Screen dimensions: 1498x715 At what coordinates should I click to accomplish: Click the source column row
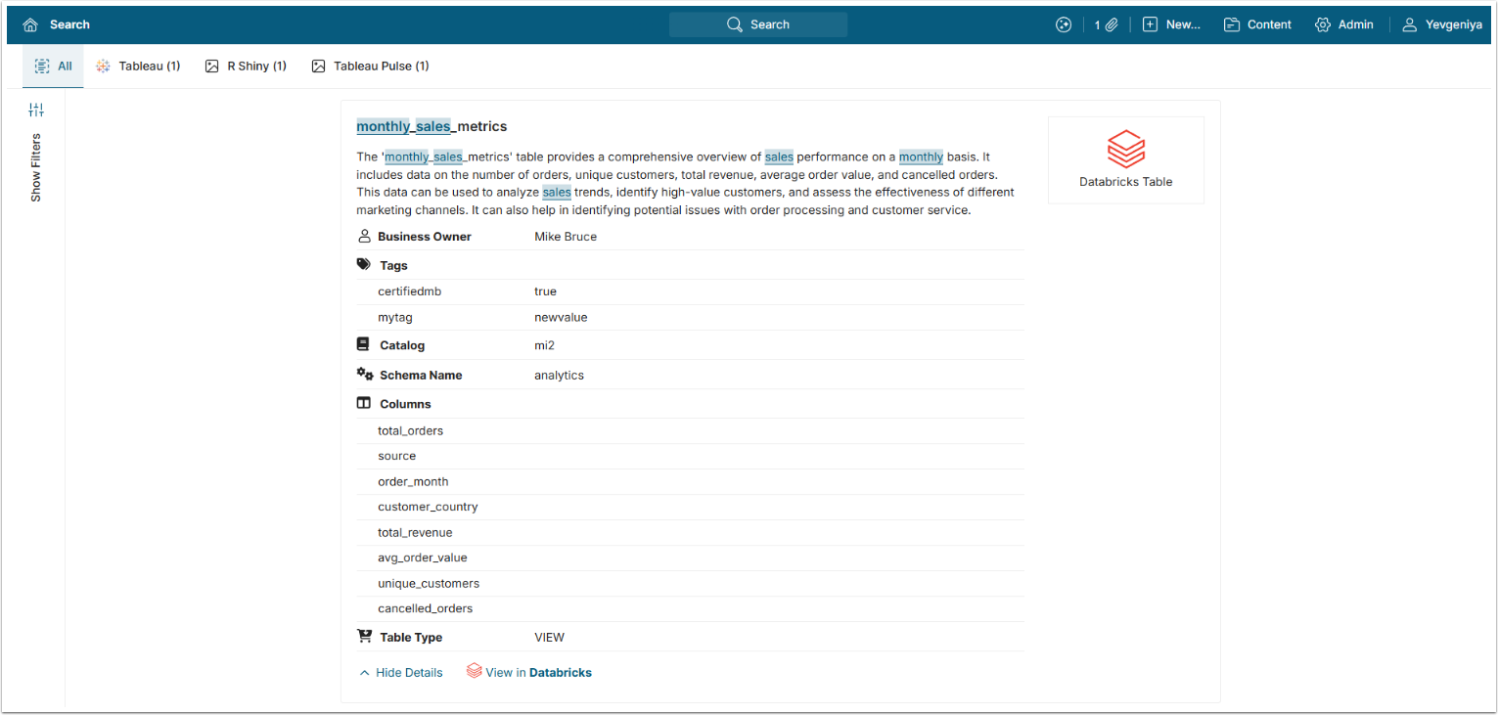click(x=691, y=456)
